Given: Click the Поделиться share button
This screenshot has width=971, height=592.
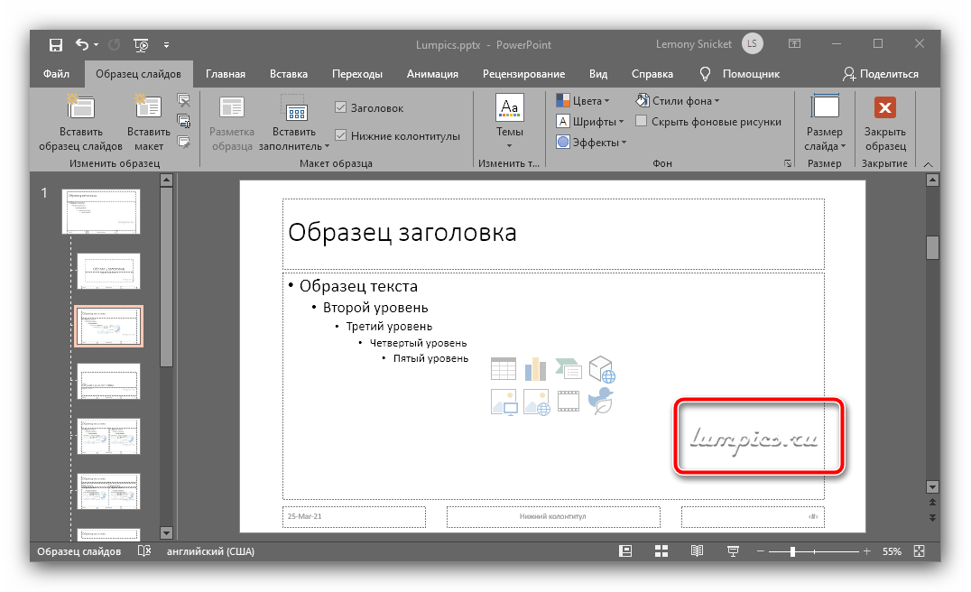Looking at the screenshot, I should tap(880, 74).
